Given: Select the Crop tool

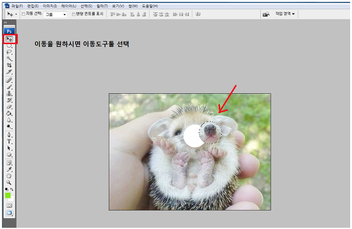Looking at the screenshot, I should [x=9, y=65].
